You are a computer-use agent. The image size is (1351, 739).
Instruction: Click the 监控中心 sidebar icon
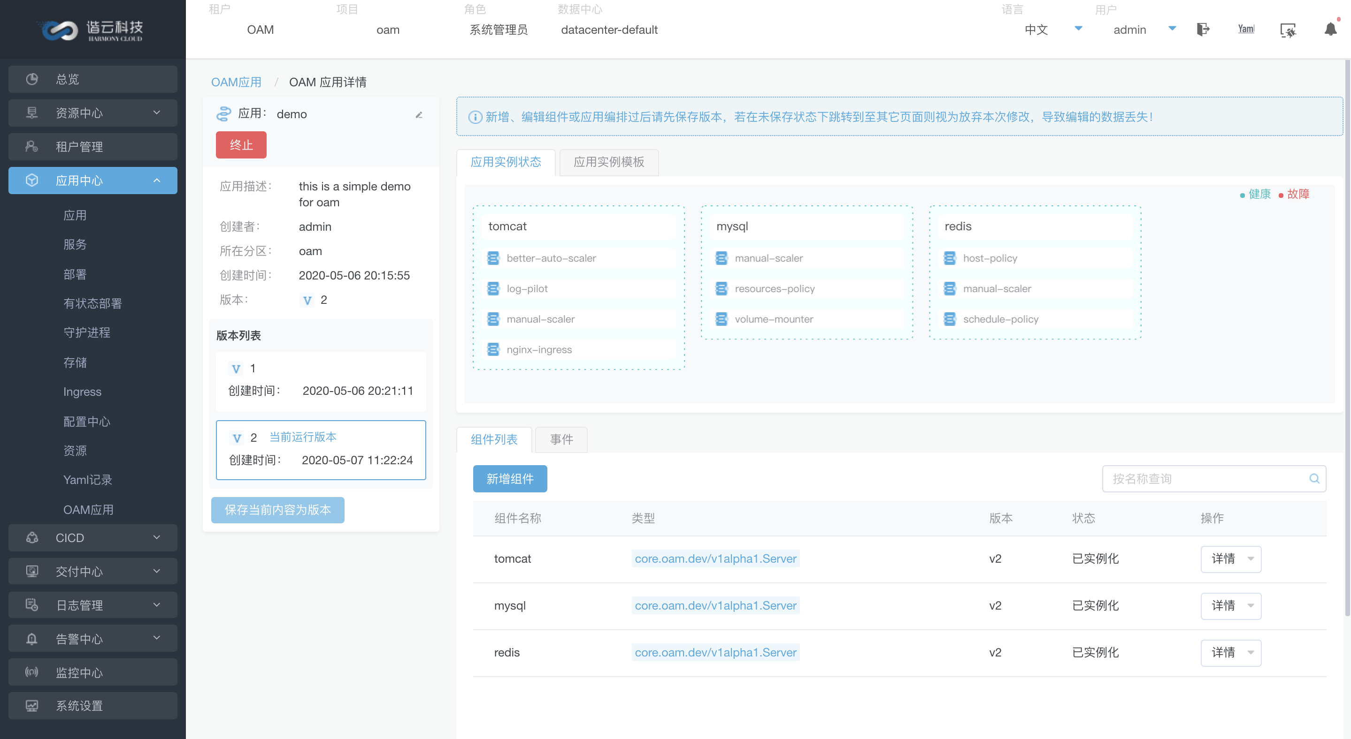pos(31,671)
